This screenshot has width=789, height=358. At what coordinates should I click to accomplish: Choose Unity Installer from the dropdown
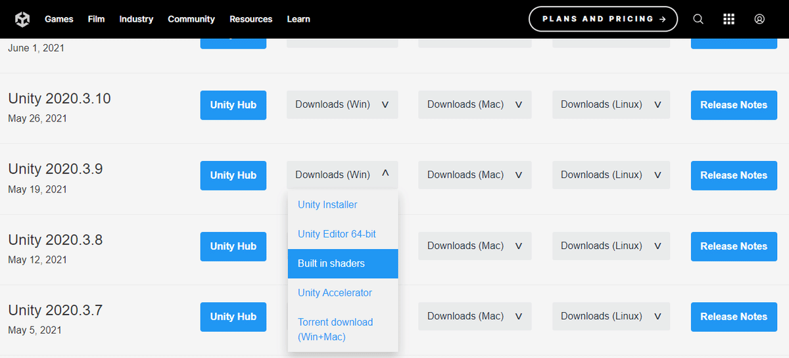coord(343,205)
